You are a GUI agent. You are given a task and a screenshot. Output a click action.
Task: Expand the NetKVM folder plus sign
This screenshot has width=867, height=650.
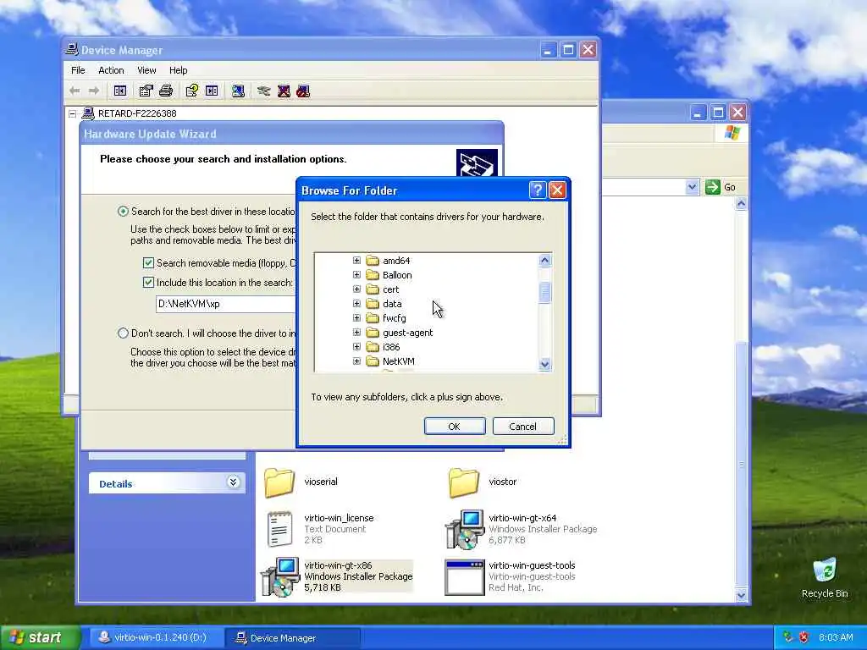point(356,361)
